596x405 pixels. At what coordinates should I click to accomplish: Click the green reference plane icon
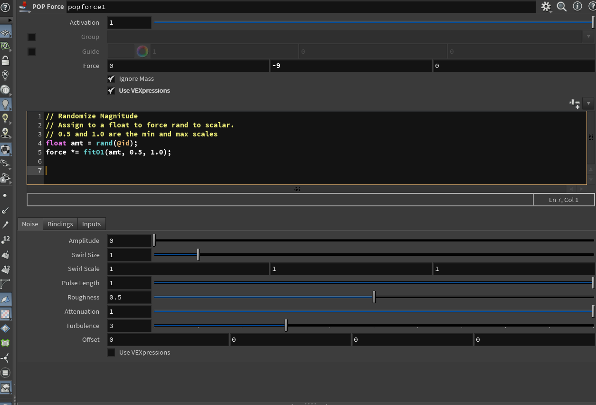(x=5, y=46)
